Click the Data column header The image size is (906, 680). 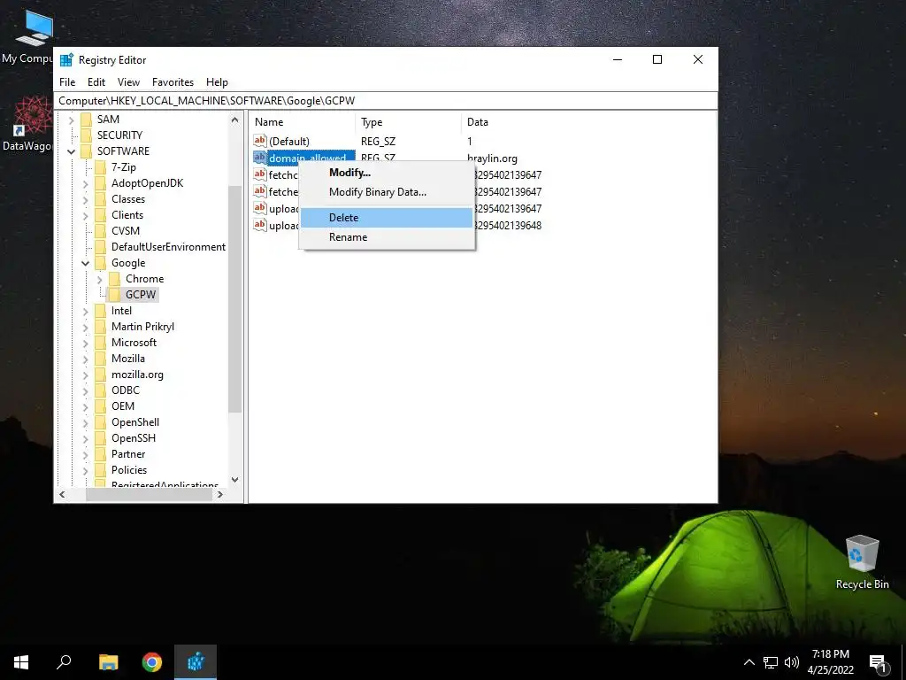(588, 122)
